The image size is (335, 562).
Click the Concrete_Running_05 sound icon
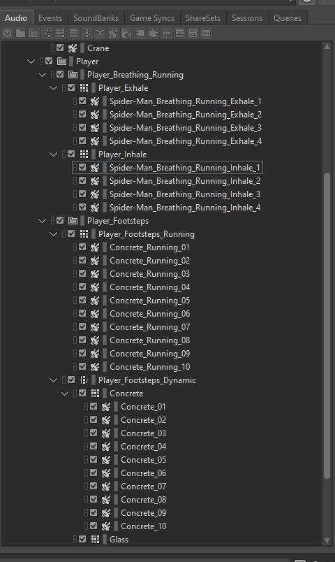(x=95, y=301)
